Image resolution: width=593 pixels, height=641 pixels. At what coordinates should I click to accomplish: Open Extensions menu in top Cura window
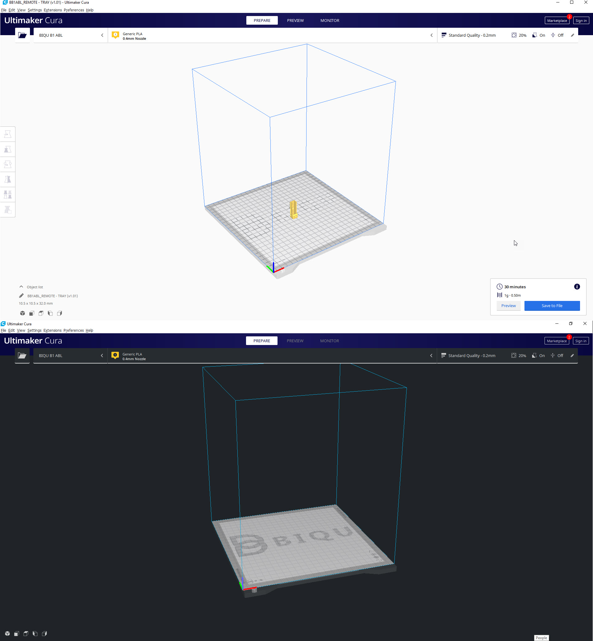52,10
